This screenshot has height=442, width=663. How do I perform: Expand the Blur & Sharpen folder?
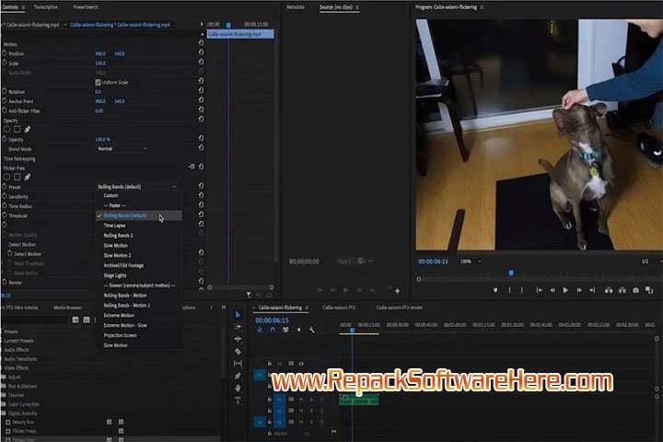coord(22,386)
